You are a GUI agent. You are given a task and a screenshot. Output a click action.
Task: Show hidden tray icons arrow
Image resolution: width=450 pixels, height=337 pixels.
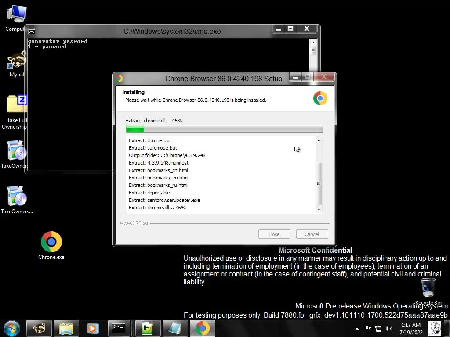tap(357, 329)
